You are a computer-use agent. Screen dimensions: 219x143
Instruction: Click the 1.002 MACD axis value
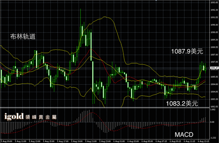213,109
